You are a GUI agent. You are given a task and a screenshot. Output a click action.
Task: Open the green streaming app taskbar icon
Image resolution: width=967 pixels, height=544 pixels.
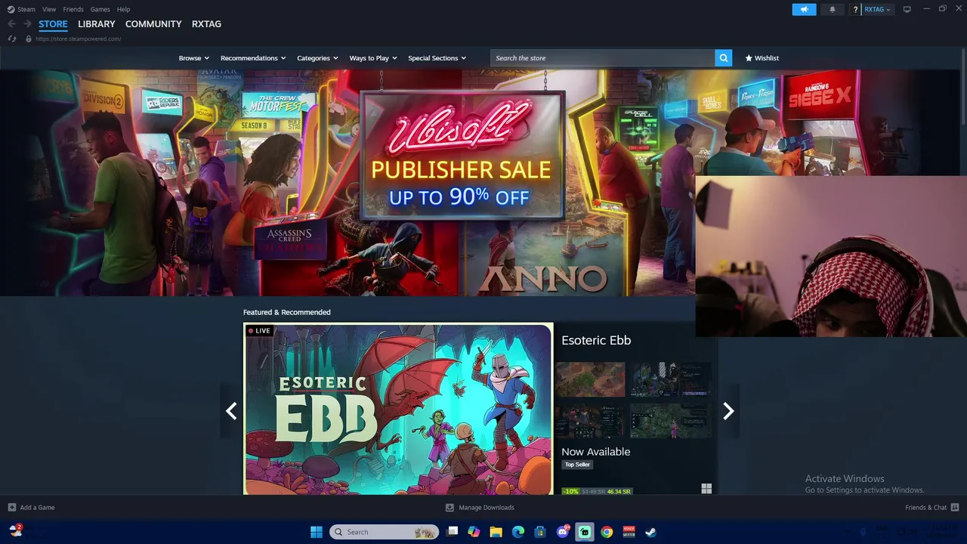585,532
